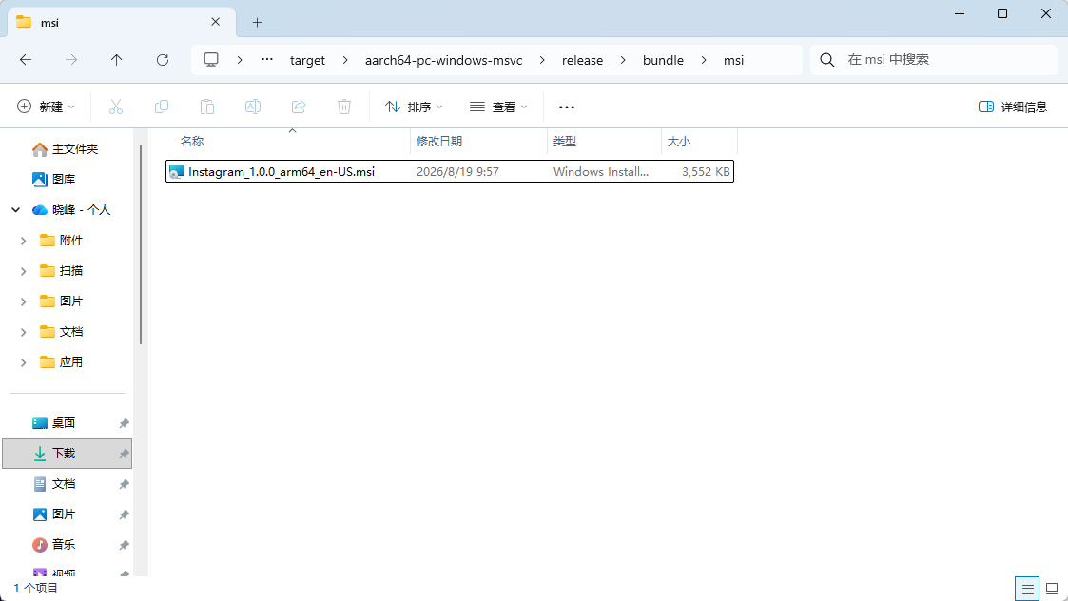This screenshot has width=1068, height=601.
Task: Click the Paste clipboard icon
Action: pyautogui.click(x=207, y=107)
